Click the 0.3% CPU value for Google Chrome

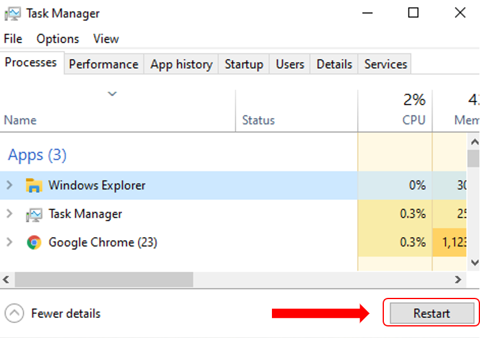412,243
